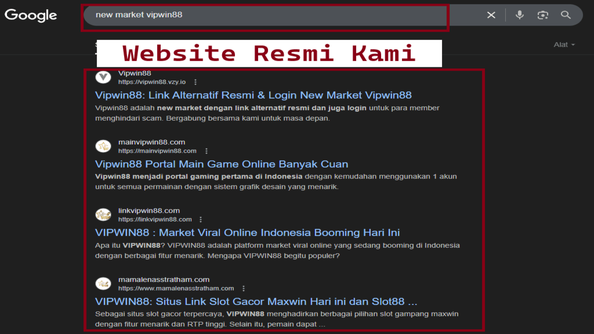Click the mainvipwin88.com site name

151,142
